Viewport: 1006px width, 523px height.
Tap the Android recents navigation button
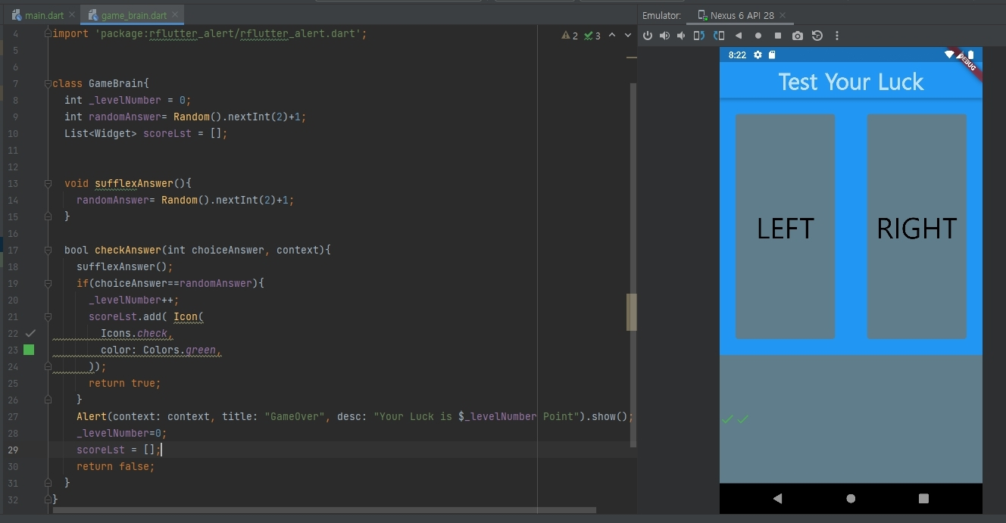pyautogui.click(x=923, y=498)
